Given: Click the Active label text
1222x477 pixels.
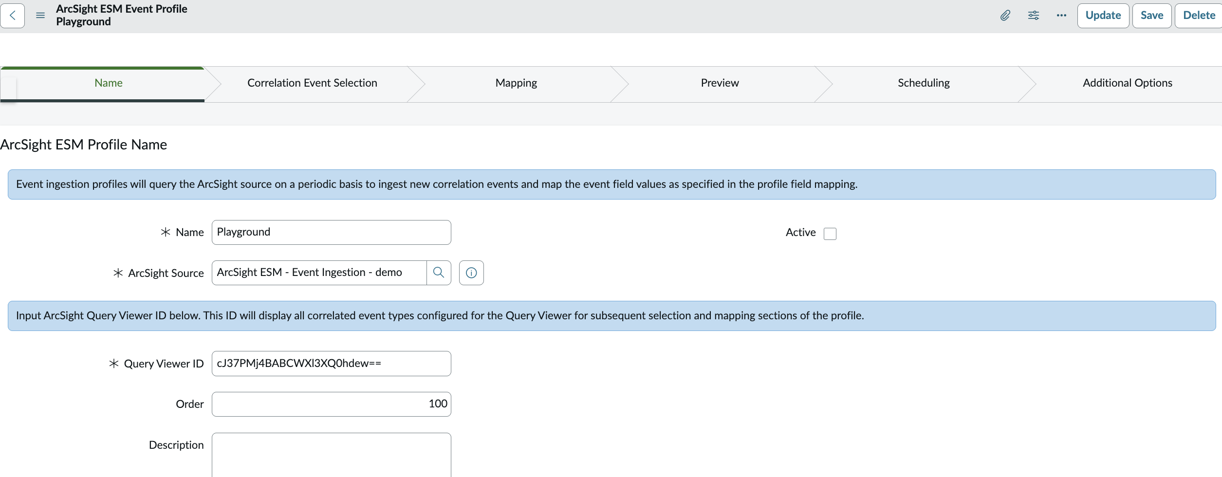Looking at the screenshot, I should click(x=800, y=233).
